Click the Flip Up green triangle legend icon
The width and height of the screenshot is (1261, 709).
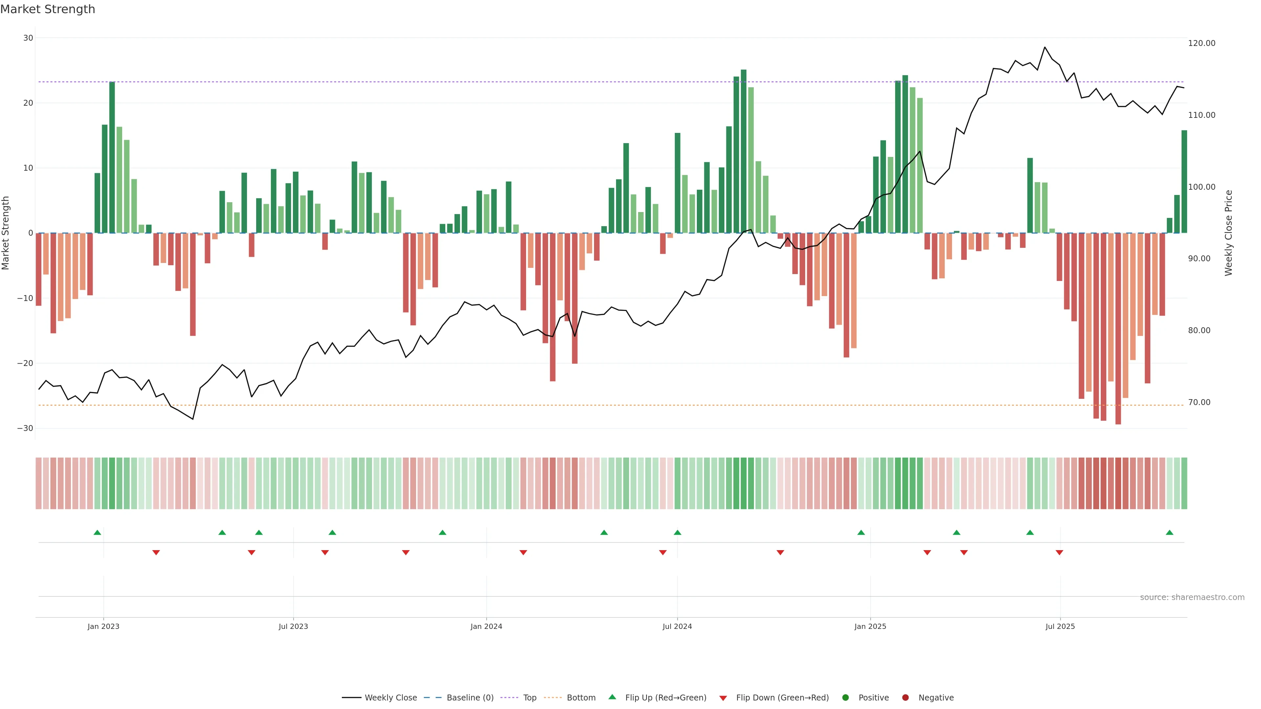[612, 697]
